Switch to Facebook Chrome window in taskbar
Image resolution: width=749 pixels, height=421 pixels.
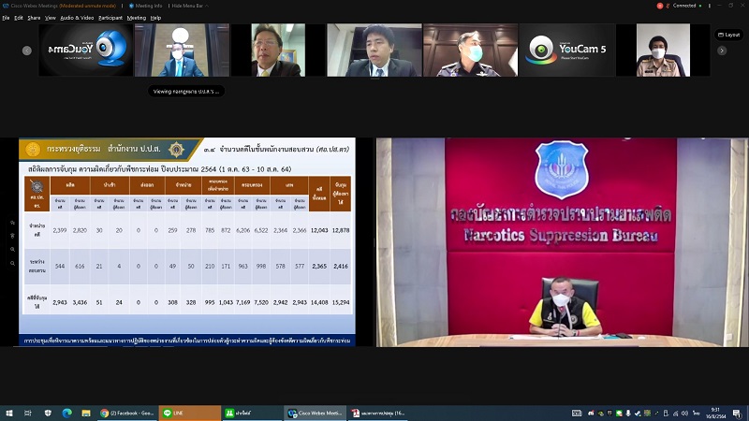click(126, 413)
